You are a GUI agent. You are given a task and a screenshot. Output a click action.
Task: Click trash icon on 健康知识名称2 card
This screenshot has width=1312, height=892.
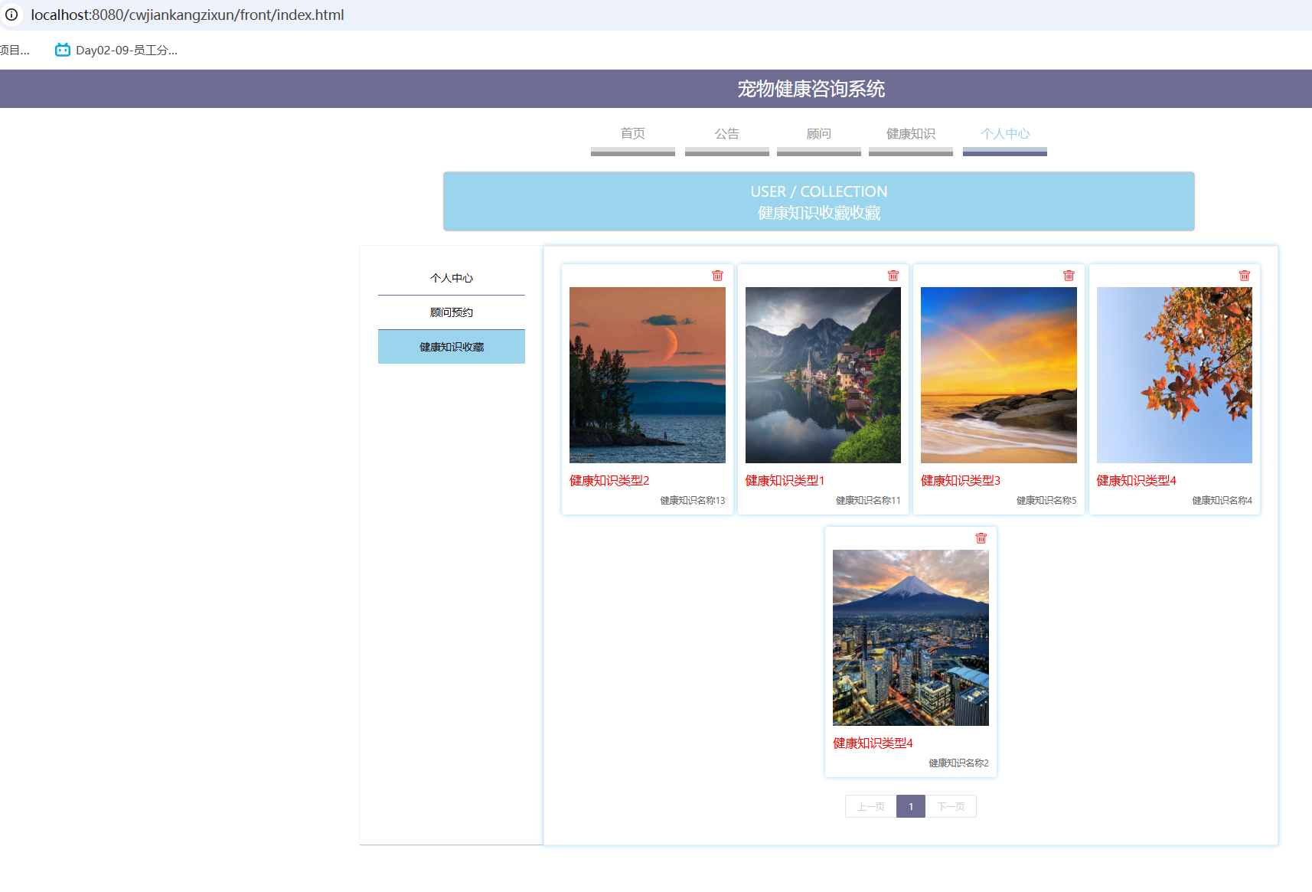[x=981, y=538]
